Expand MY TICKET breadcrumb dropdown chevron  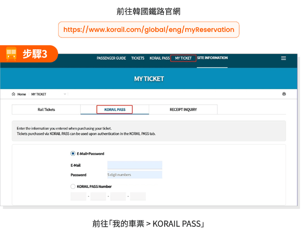tap(65, 94)
